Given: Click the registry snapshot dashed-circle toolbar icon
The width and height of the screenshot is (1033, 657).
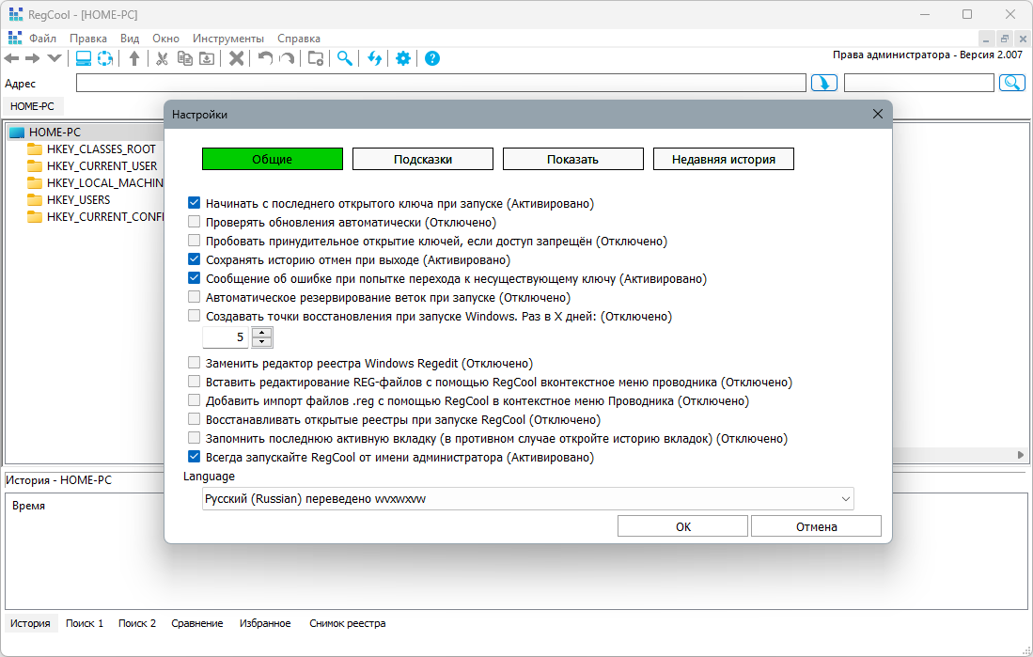Looking at the screenshot, I should [105, 58].
